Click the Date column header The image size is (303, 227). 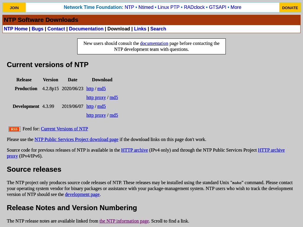[72, 80]
